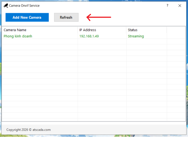The image size is (188, 142).
Task: Click the atscada.com copyright text
Action: [29, 130]
